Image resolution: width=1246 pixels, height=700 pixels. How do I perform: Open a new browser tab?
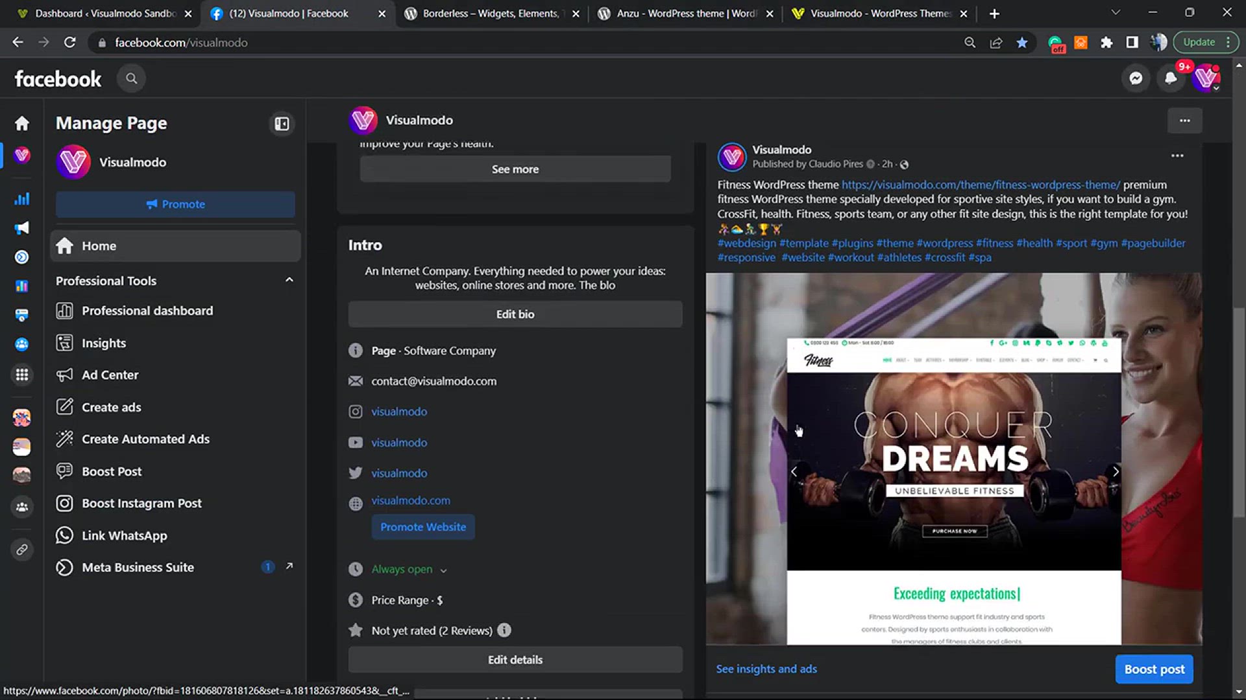pyautogui.click(x=994, y=14)
